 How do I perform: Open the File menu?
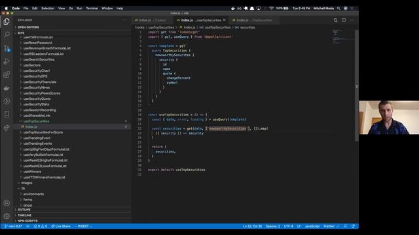[x=26, y=8]
